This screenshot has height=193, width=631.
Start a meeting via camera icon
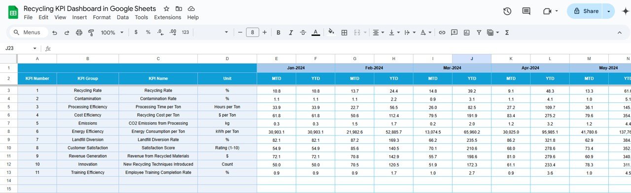coord(547,11)
